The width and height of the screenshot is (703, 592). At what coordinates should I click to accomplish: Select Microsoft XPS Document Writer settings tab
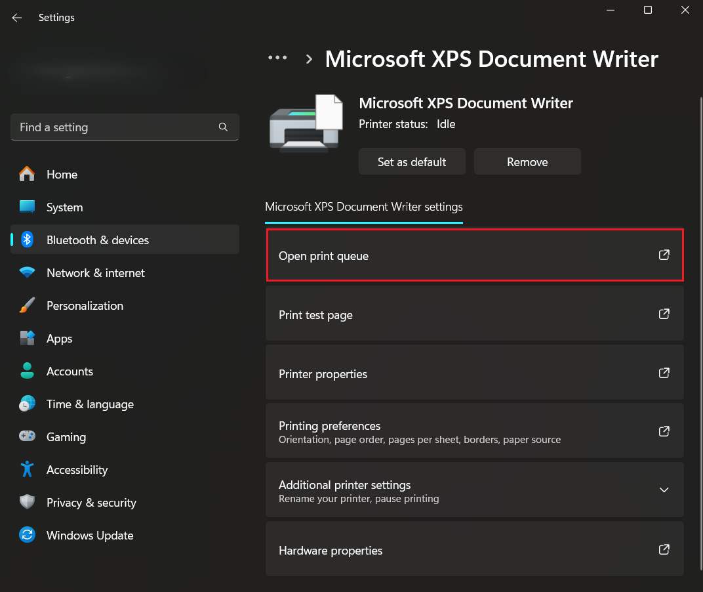point(363,207)
